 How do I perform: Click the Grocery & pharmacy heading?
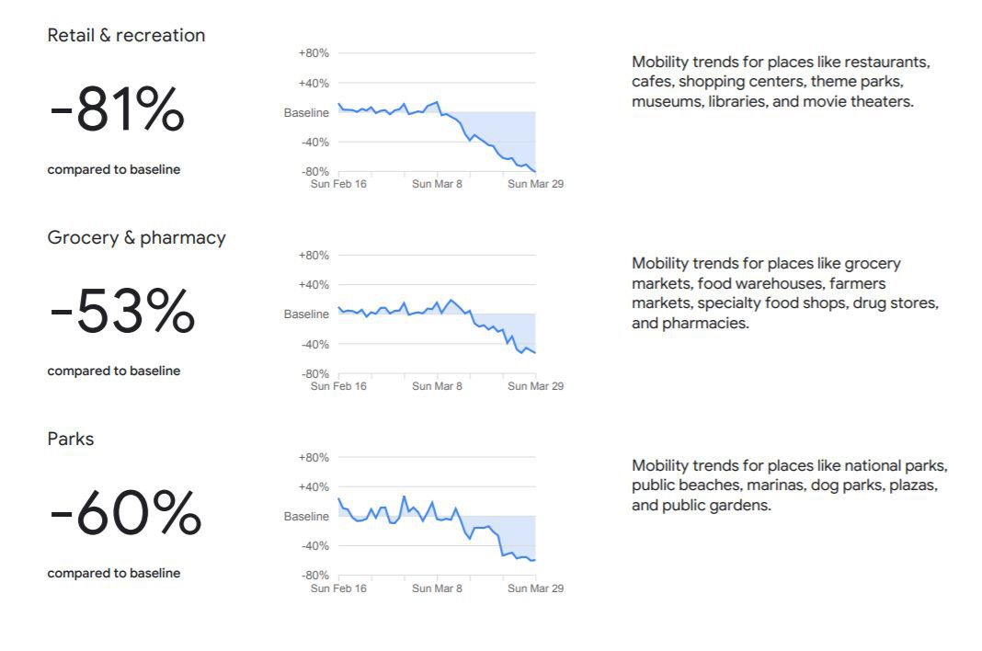pos(136,238)
